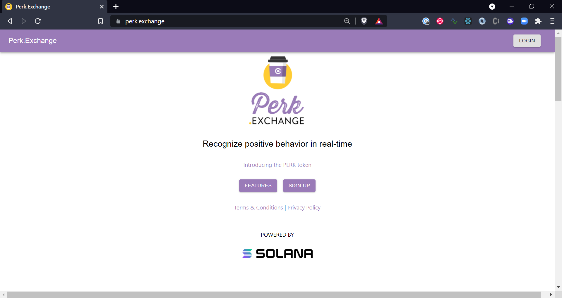
Task: Click the browser back arrow
Action: [x=10, y=21]
